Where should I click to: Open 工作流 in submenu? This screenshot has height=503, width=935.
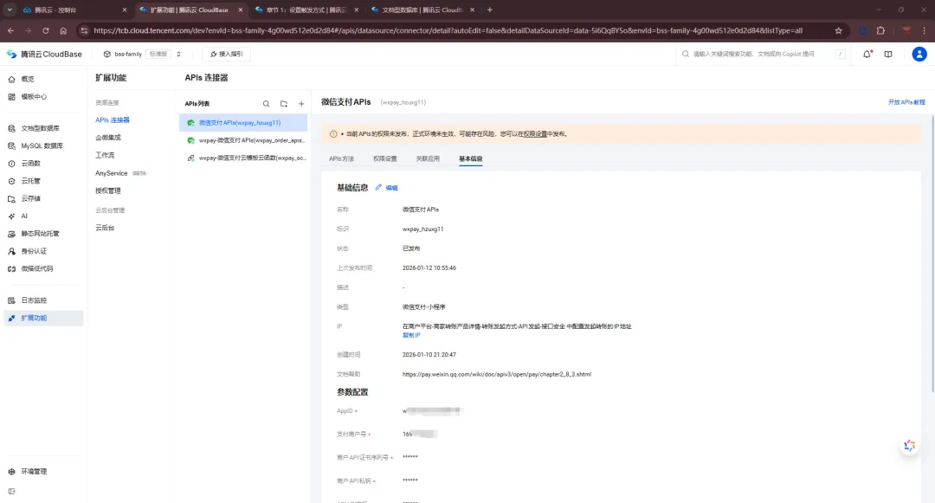pyautogui.click(x=105, y=155)
